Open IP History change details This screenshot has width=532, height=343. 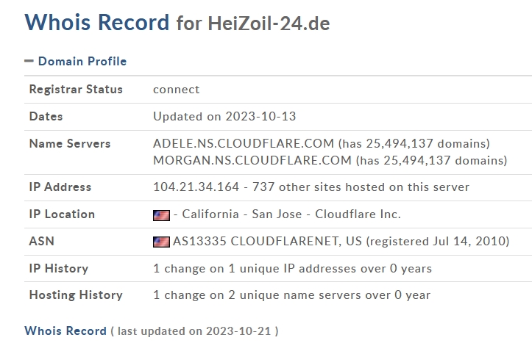click(x=292, y=269)
